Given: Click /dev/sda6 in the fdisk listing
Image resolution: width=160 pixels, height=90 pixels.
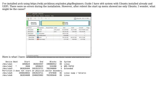Looking at the screenshot, I should [x=7, y=75].
